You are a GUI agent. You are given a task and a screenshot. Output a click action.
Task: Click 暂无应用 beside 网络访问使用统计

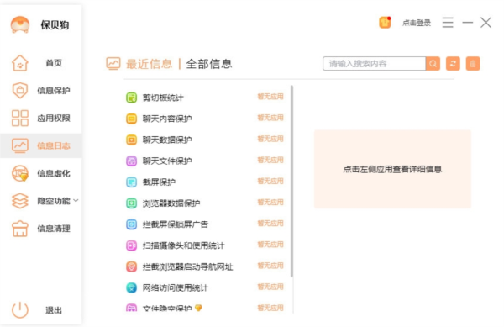(x=270, y=287)
